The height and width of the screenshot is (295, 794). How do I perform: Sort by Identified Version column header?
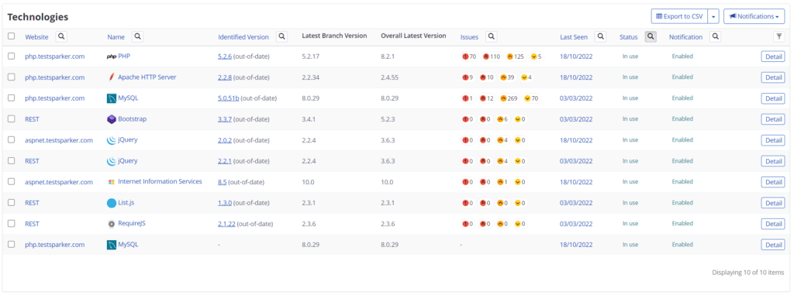tap(243, 37)
